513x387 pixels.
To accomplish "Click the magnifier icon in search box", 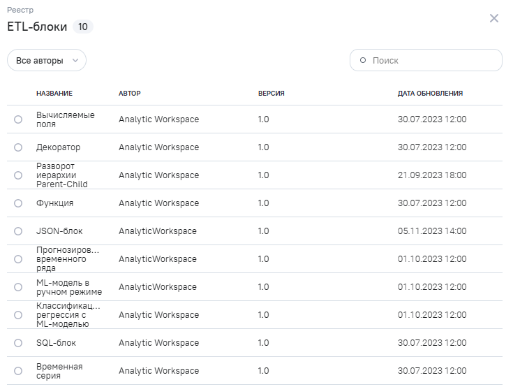I will [x=363, y=61].
